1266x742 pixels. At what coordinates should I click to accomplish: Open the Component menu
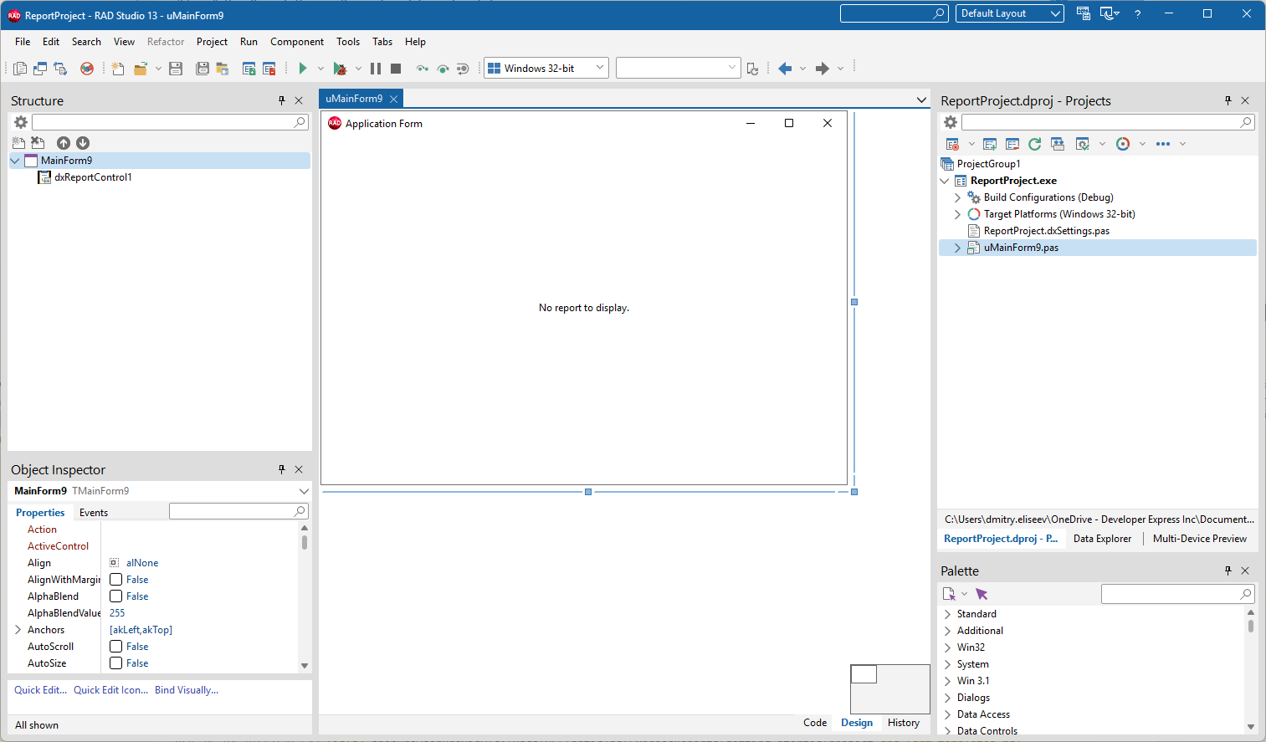(297, 42)
